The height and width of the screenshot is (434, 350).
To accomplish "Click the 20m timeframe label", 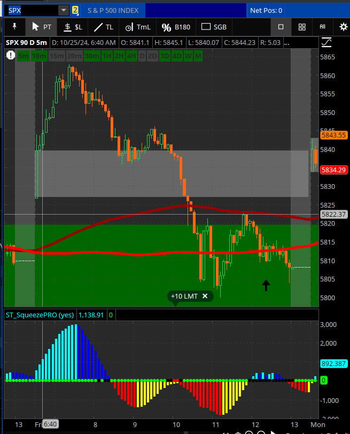I will click(74, 56).
